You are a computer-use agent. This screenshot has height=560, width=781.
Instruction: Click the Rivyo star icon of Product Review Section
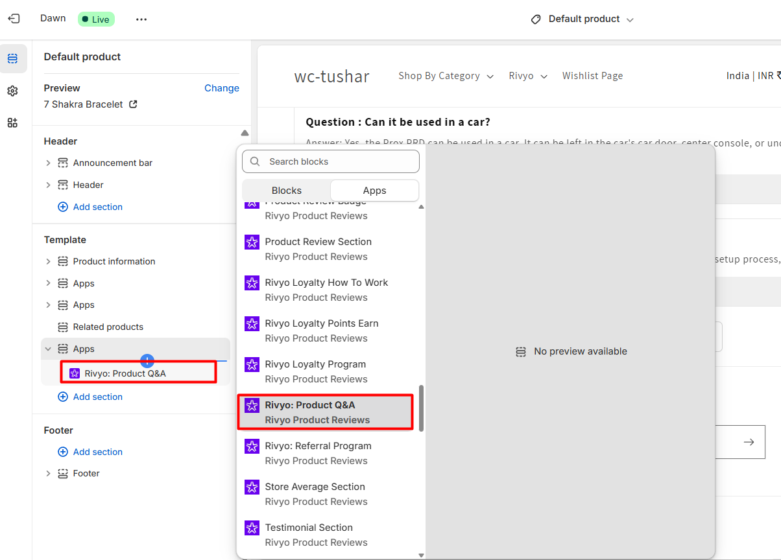(x=252, y=242)
